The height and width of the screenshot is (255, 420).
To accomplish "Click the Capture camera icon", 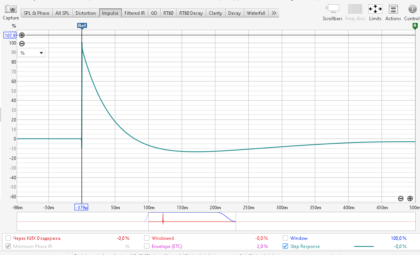I will pos(10,9).
